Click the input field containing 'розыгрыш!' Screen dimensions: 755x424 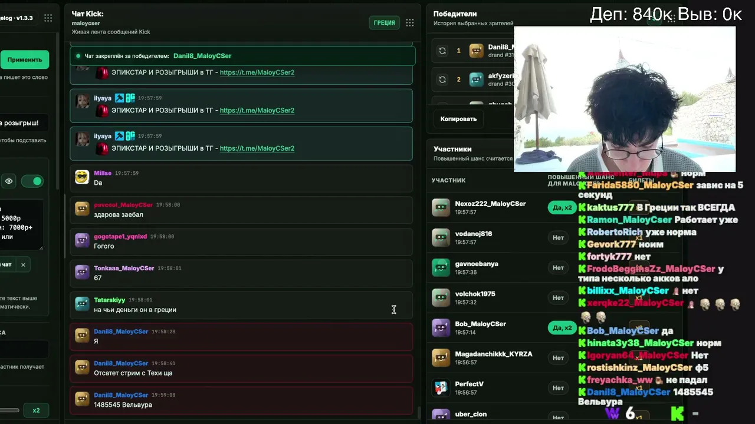(x=24, y=123)
